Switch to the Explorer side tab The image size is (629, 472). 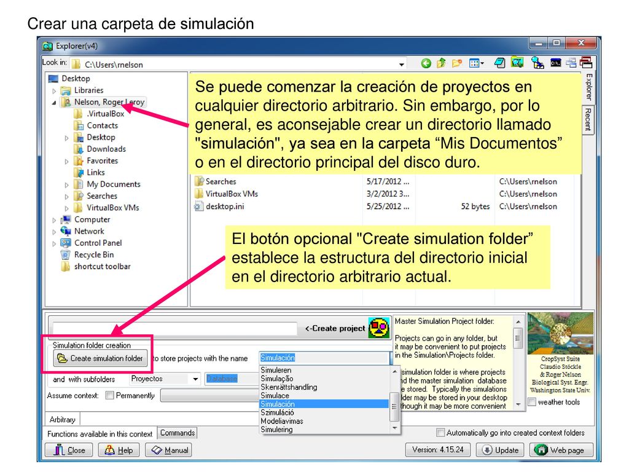pyautogui.click(x=588, y=87)
